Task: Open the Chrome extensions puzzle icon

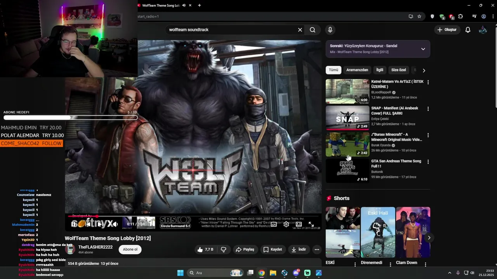Action: (x=461, y=16)
